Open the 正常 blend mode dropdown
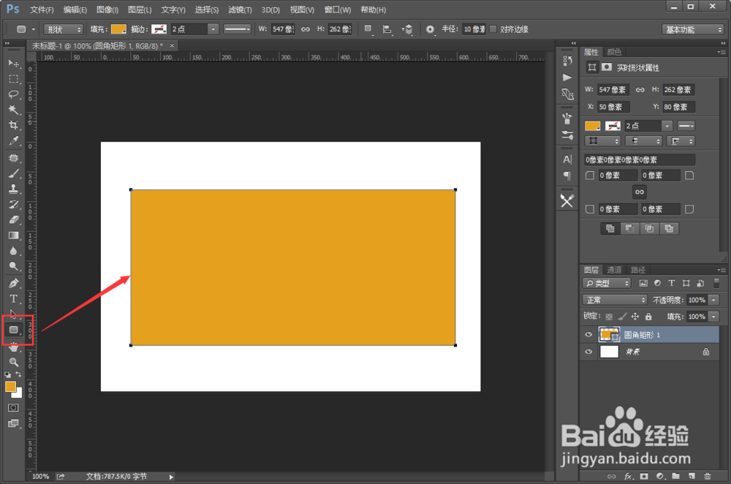Screen dimensions: 731x484 615,300
